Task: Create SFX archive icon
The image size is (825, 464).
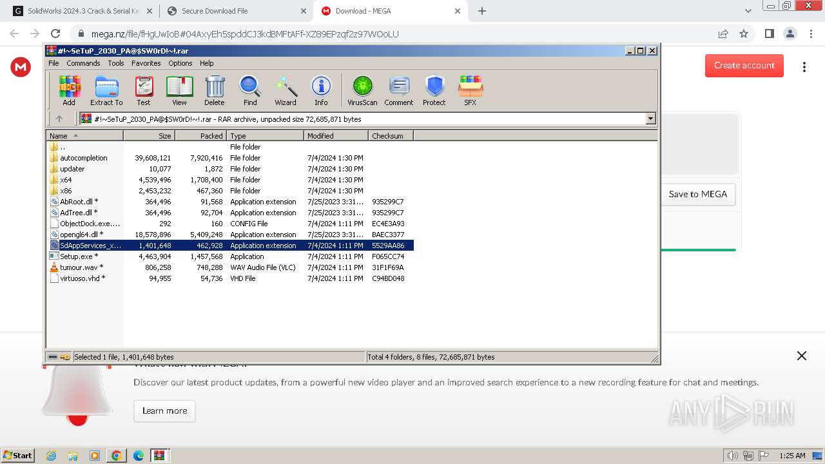Action: click(x=471, y=90)
